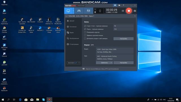181x102 pixels.
Task: Select Google Chrome desktop shortcut
Action: 5,30
